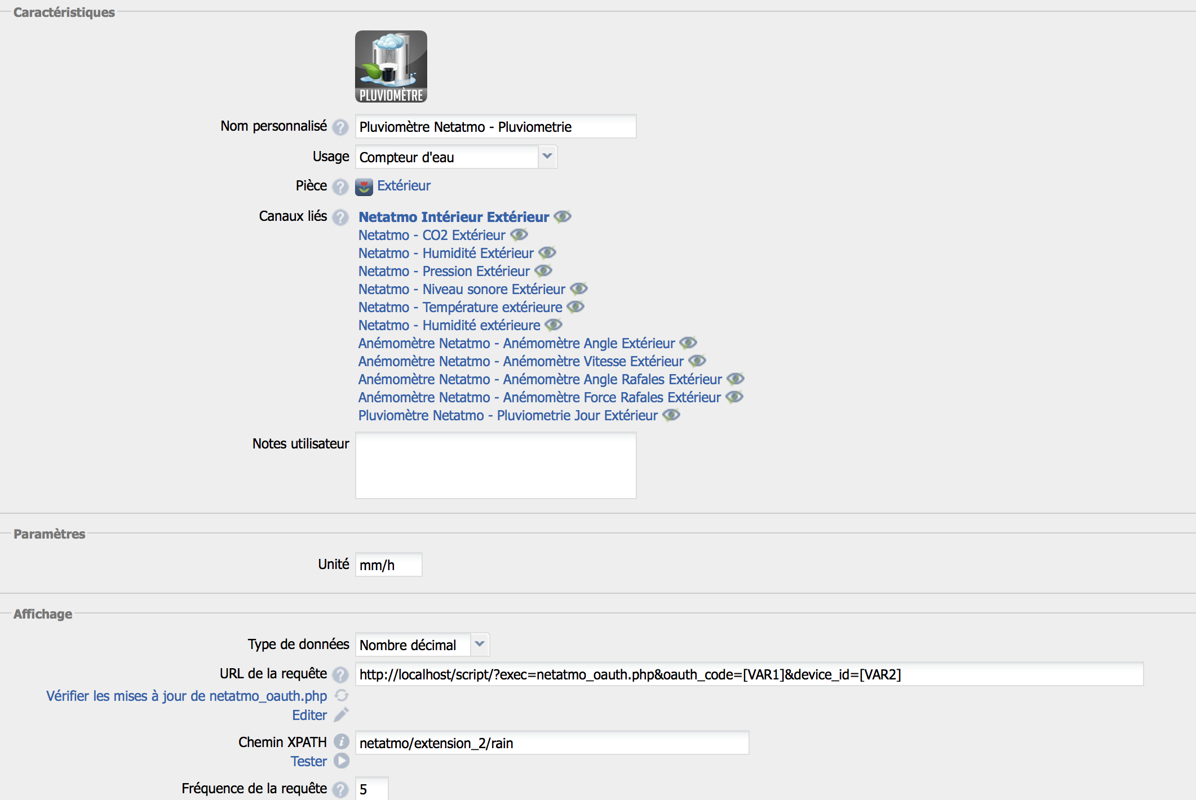
Task: Click the Nom personnalisé text field
Action: 496,126
